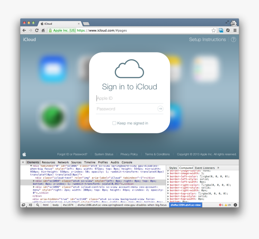This screenshot has width=259, height=239.
Task: Click the yellow warning count 19
Action: [228, 205]
